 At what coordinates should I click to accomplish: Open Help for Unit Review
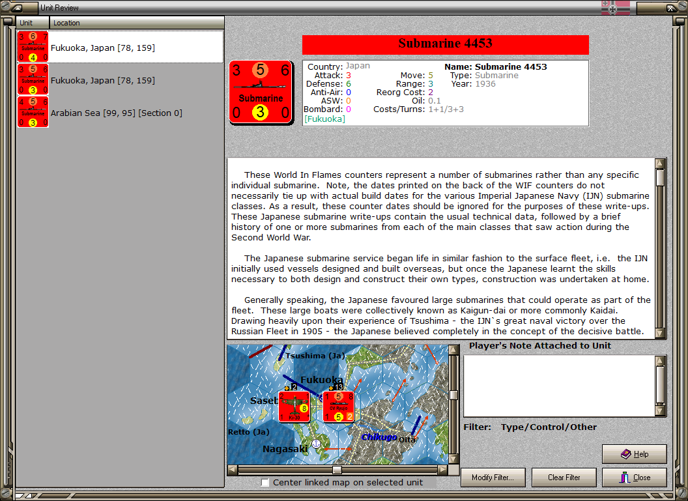coord(635,454)
